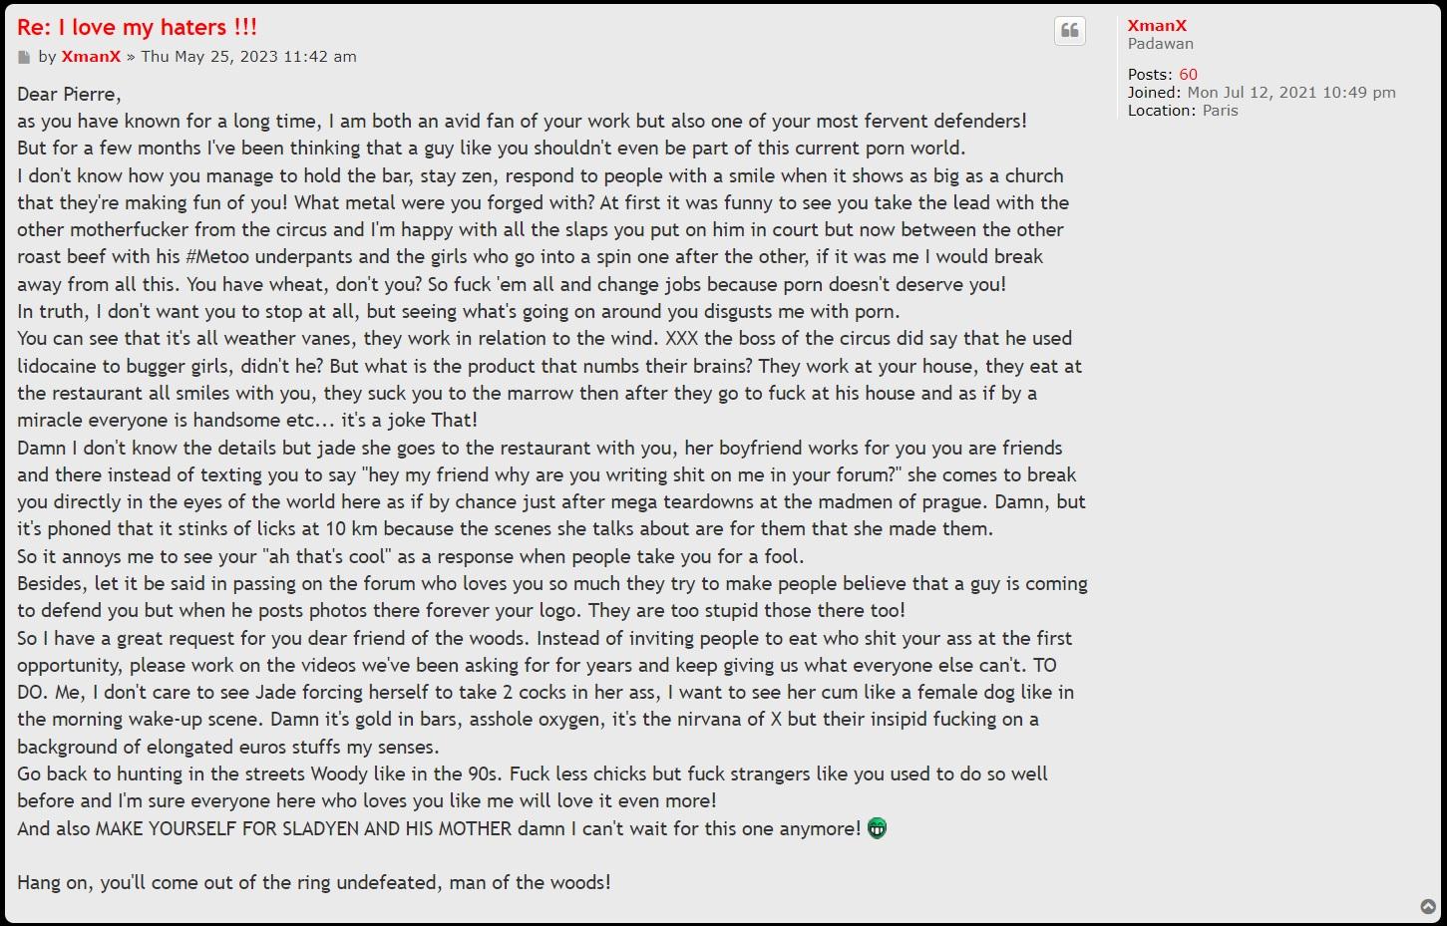Click the "Joined:" label in profile

(1154, 93)
